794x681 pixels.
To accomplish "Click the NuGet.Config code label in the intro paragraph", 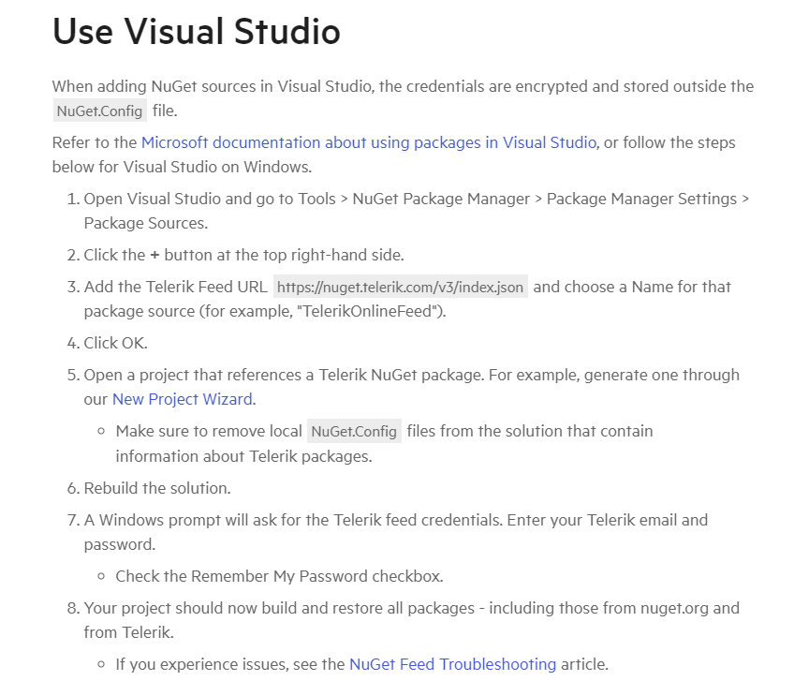I will tap(100, 111).
